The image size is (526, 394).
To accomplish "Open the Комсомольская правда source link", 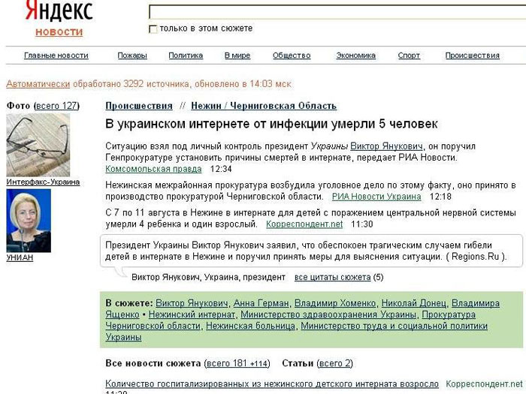I will coord(153,169).
